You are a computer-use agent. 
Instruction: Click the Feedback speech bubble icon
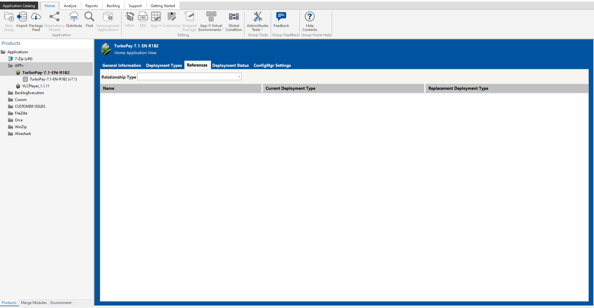281,17
